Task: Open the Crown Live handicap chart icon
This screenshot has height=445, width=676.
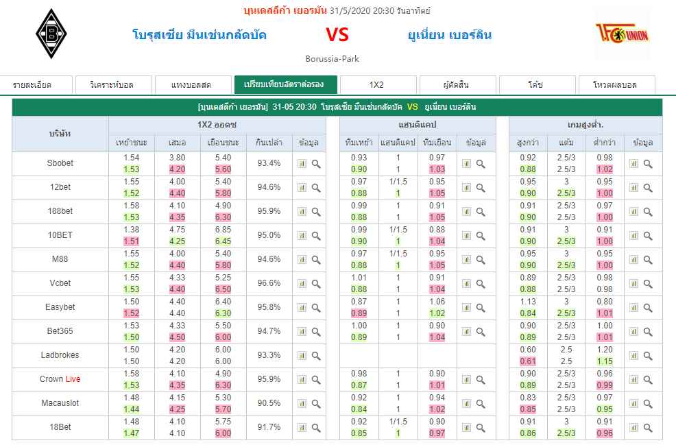Action: (466, 380)
